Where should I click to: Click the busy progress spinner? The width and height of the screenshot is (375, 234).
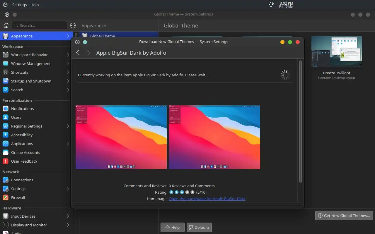(285, 75)
